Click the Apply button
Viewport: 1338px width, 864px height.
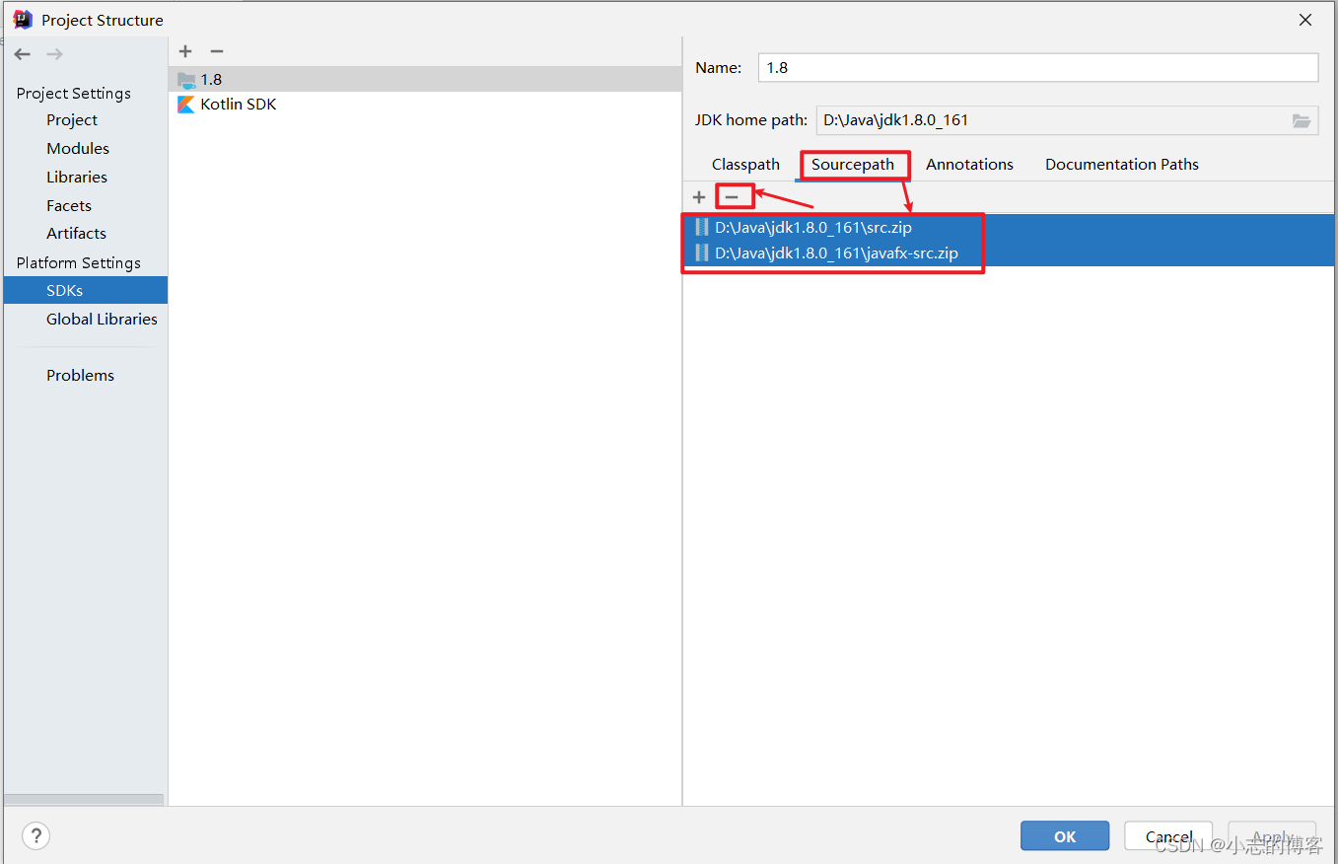[x=1272, y=836]
